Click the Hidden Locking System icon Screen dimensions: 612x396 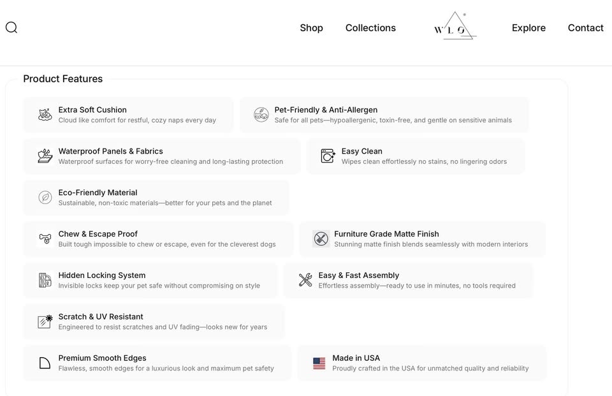pos(45,281)
